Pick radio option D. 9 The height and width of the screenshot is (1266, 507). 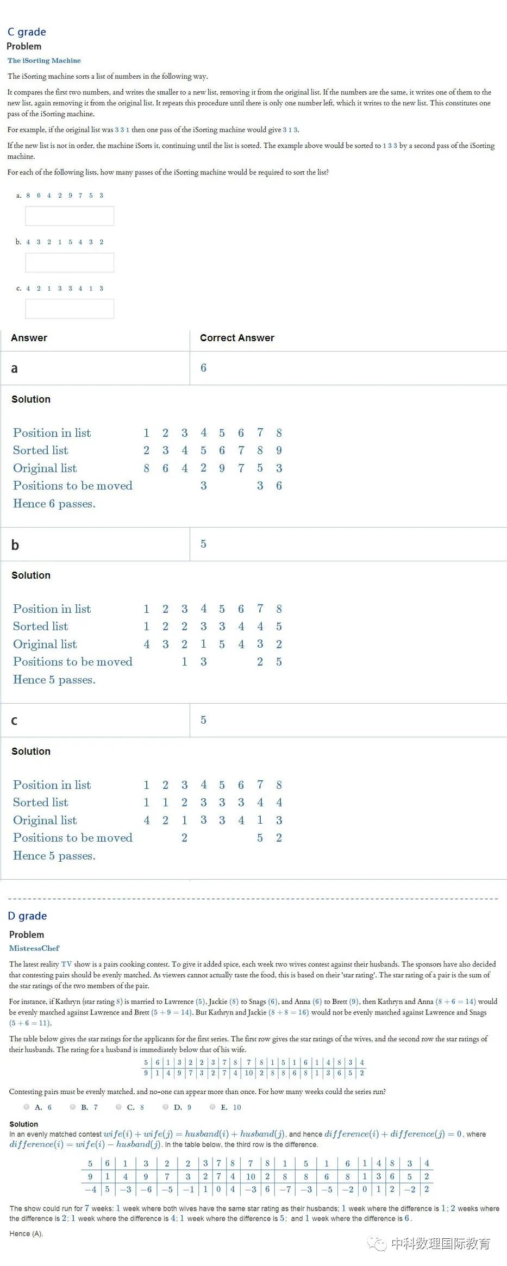point(166,1107)
